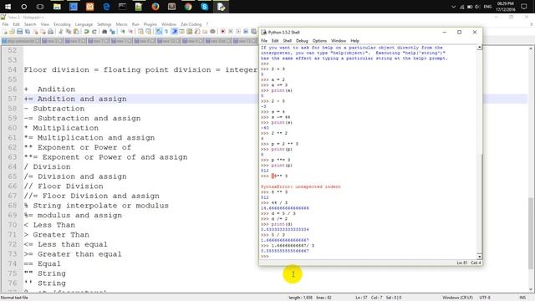Click the Stop Recording macro icon
Viewport: 535px width, 301px height.
(x=231, y=32)
